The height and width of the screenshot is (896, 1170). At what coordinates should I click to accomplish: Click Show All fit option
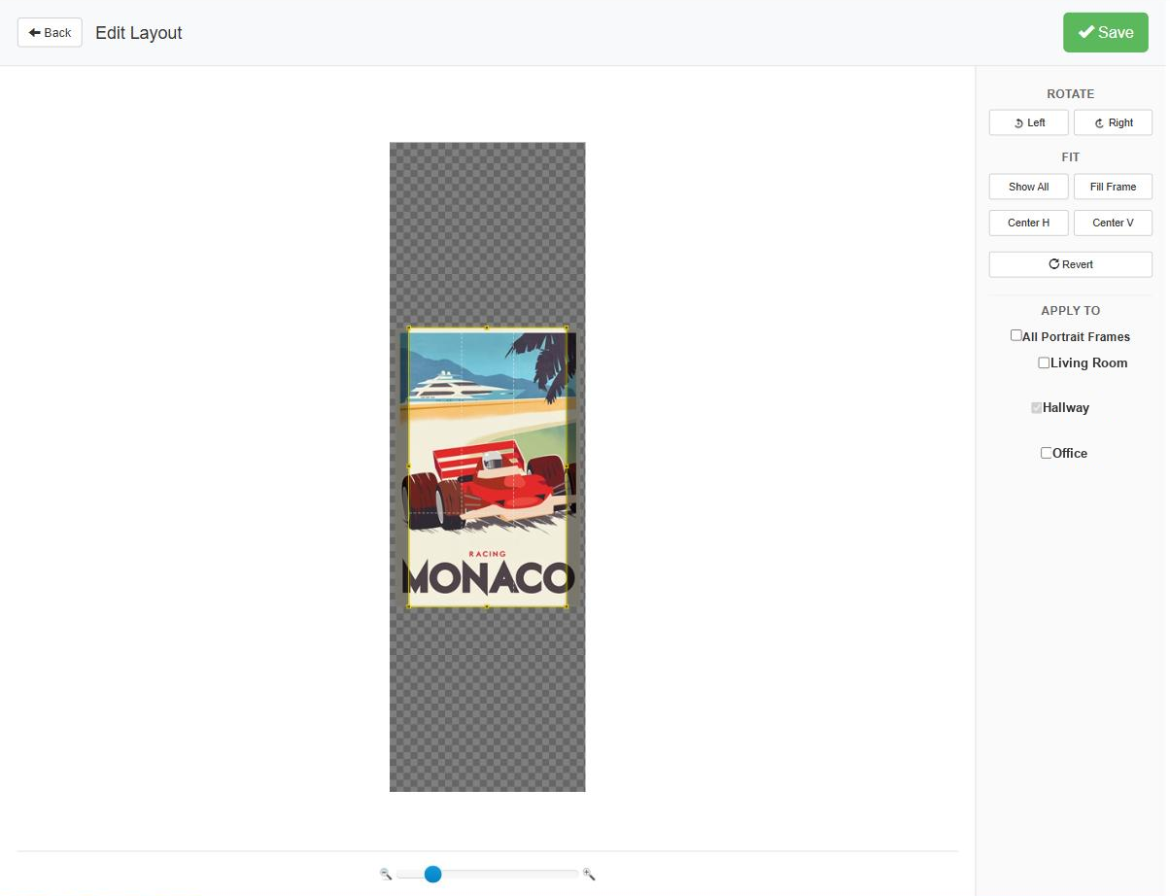pos(1029,187)
